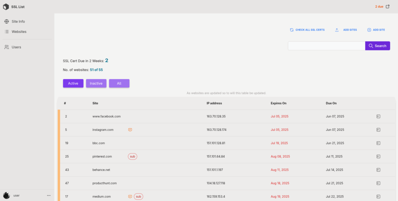Image resolution: width=398 pixels, height=201 pixels.
Task: Focus the website search input field
Action: (x=326, y=46)
